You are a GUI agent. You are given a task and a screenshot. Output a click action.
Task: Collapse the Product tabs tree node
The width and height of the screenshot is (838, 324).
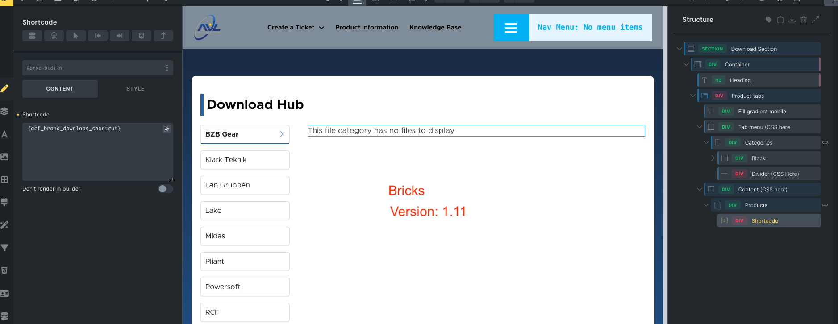693,96
